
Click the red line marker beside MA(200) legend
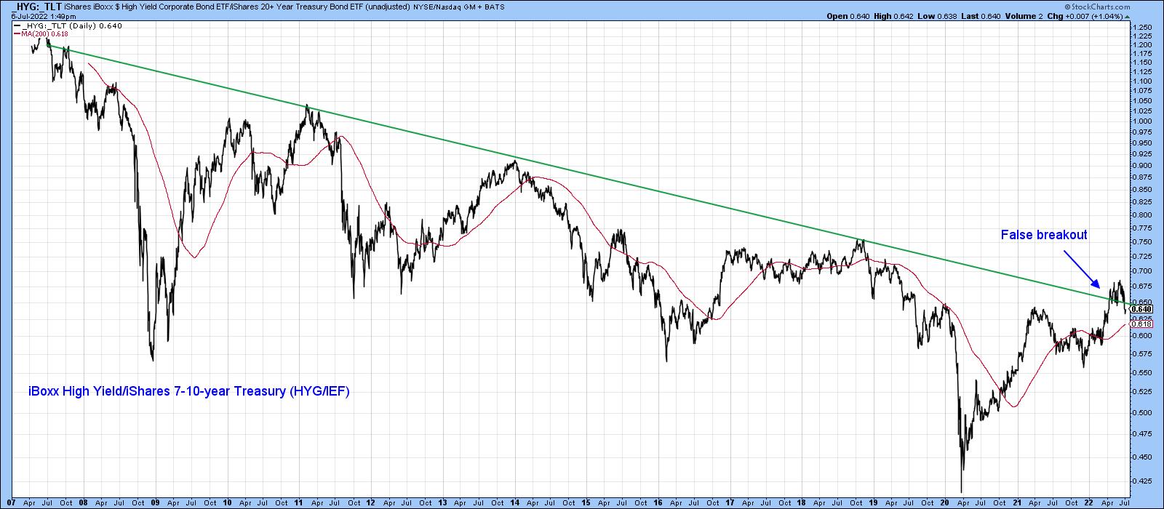[x=17, y=33]
